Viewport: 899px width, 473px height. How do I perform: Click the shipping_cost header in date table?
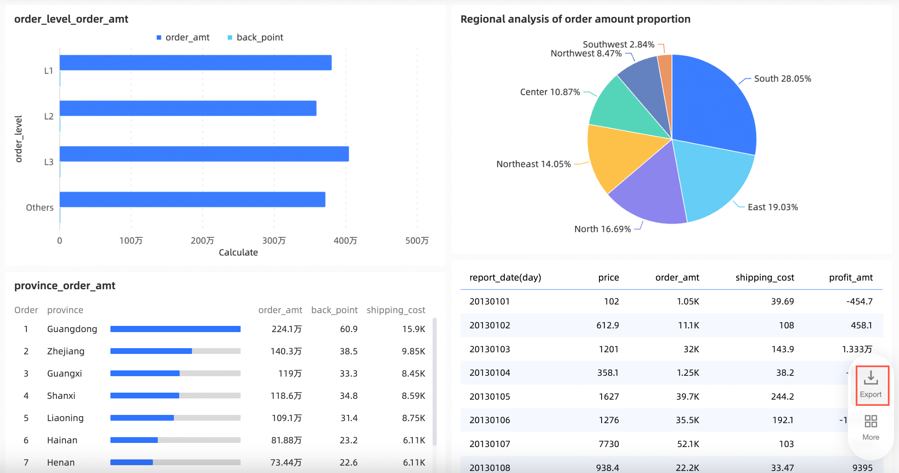(x=765, y=278)
